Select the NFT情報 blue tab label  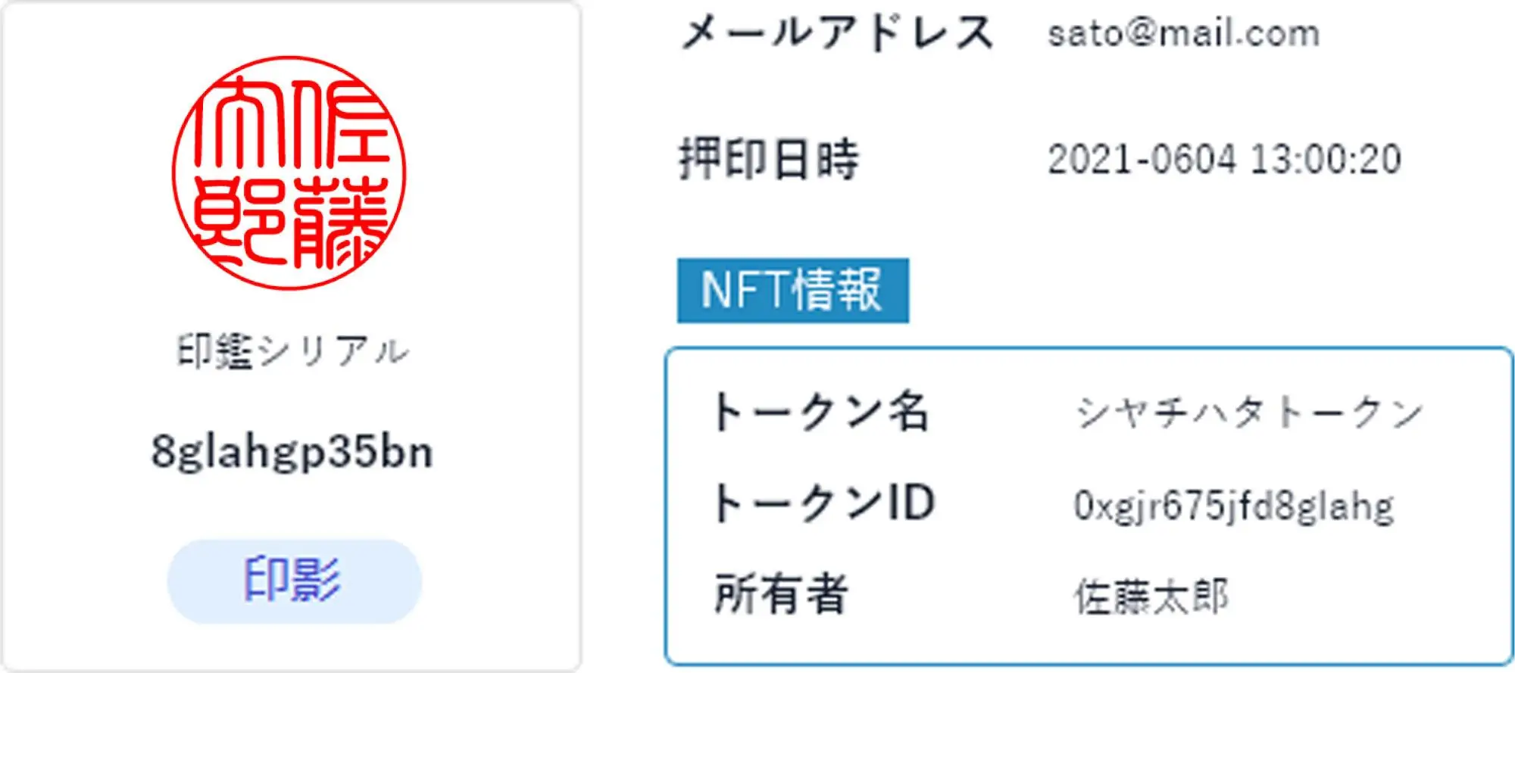(792, 291)
